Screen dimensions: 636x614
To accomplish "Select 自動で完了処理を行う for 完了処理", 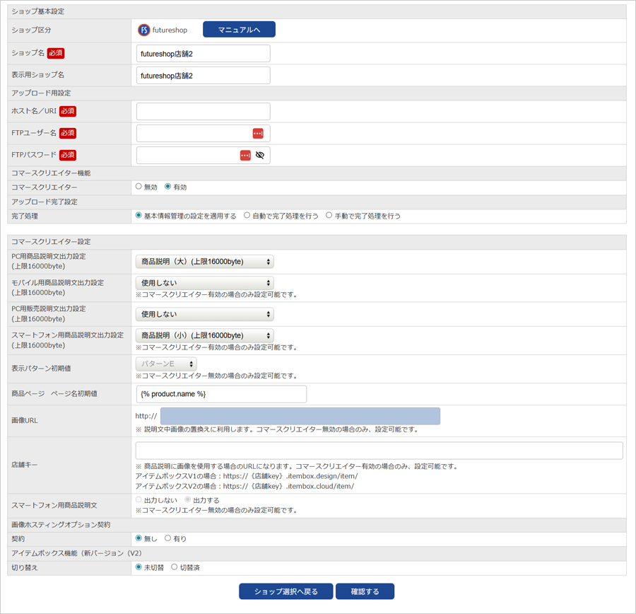I will [x=247, y=215].
